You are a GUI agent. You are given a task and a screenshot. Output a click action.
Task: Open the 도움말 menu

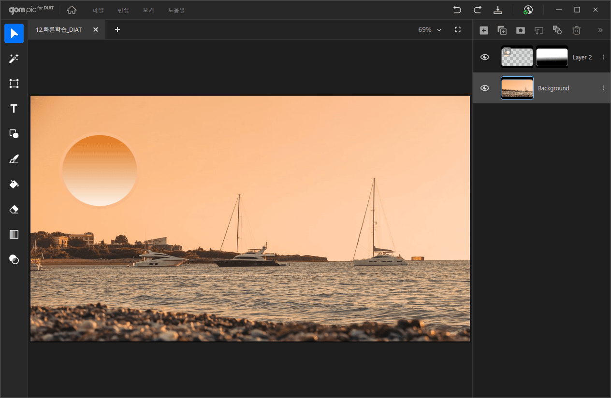(176, 10)
